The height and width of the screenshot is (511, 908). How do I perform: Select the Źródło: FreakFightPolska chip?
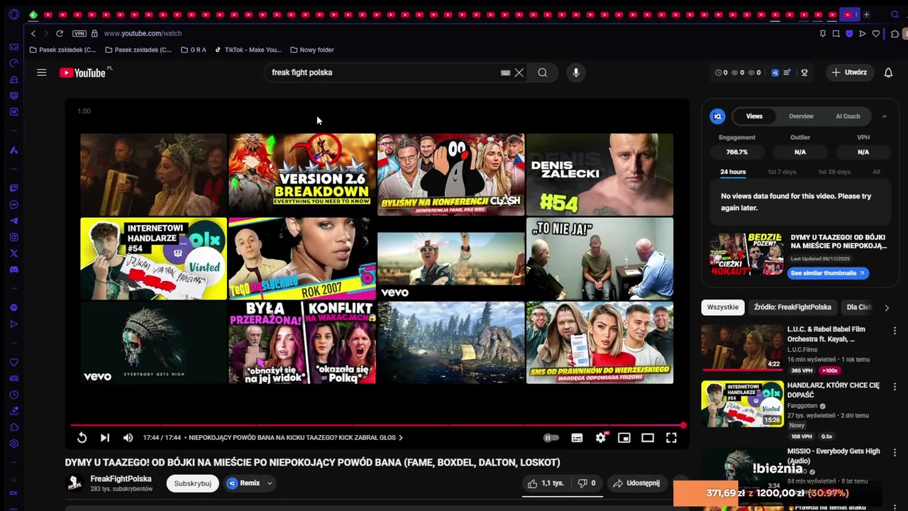(792, 307)
